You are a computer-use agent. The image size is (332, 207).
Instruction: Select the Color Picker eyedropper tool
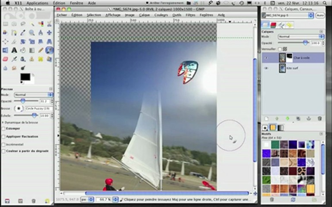[x=23, y=32]
